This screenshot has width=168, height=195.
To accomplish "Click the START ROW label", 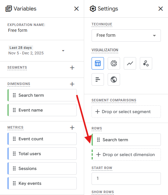I will [x=102, y=168].
